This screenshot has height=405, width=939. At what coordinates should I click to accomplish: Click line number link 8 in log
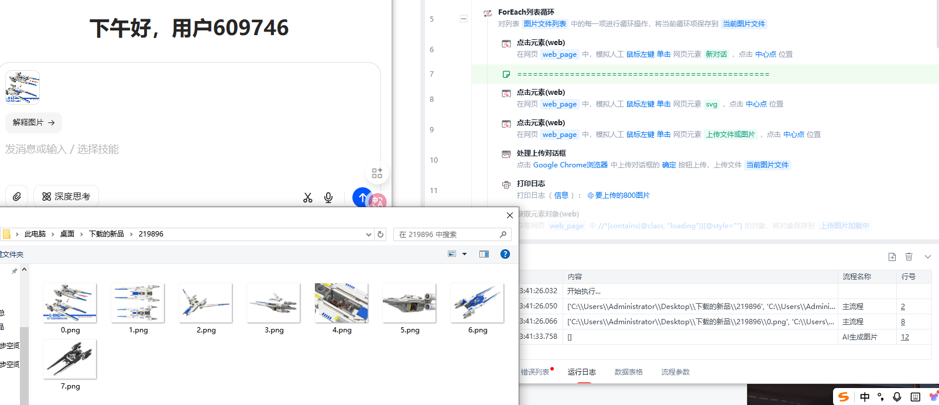(x=903, y=322)
